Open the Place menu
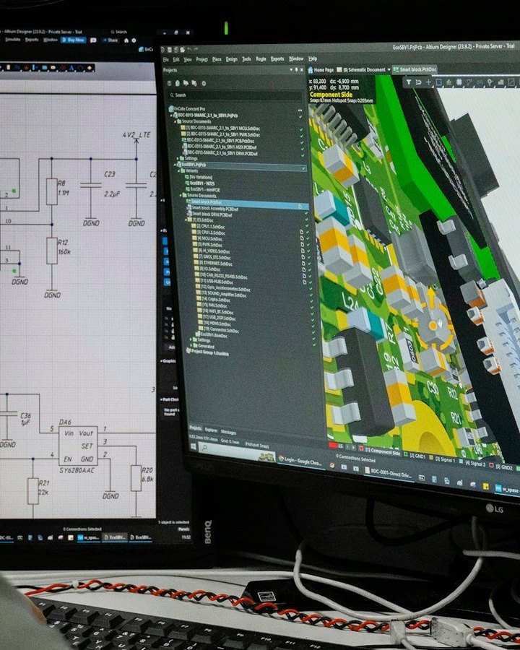This screenshot has width=520, height=650. click(217, 59)
